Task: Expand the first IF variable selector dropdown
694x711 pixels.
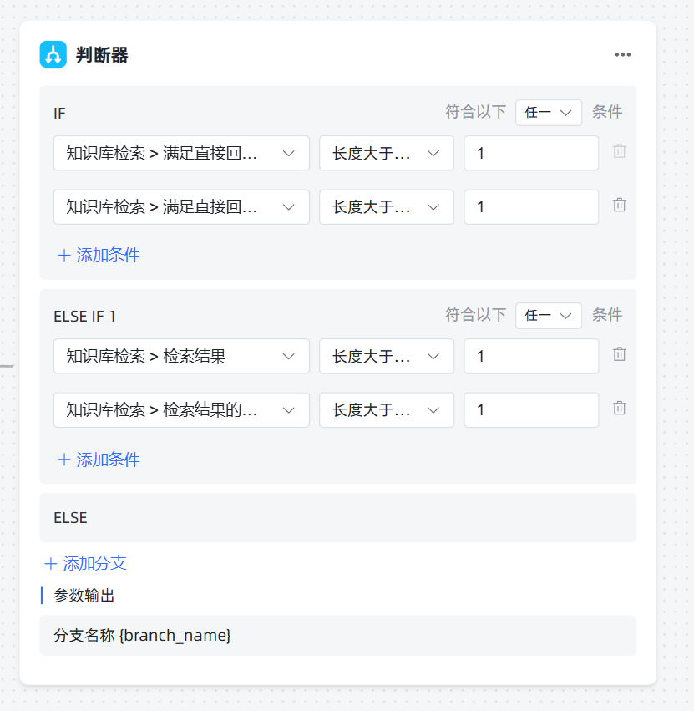Action: tap(181, 153)
